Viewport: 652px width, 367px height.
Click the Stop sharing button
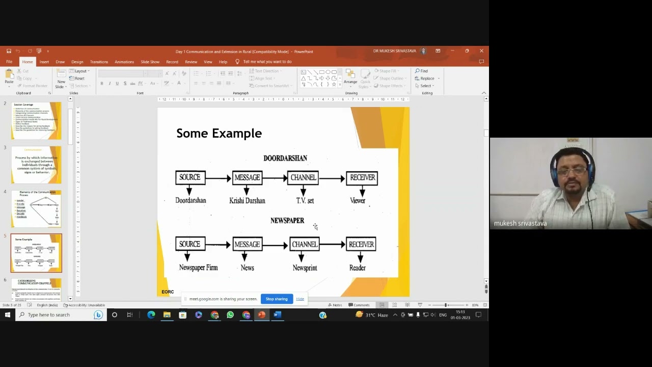pos(277,299)
